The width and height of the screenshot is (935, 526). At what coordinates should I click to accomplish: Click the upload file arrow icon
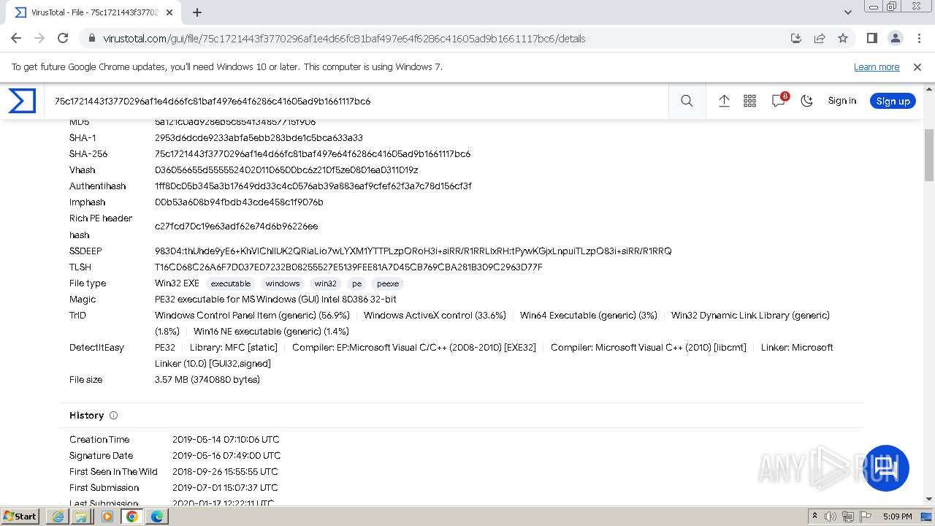tap(724, 101)
